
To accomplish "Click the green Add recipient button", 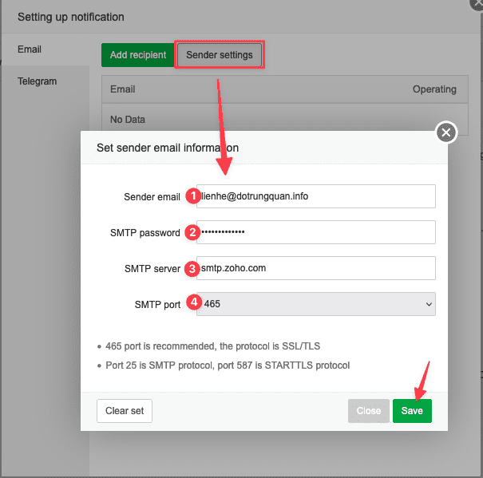I will (x=138, y=55).
